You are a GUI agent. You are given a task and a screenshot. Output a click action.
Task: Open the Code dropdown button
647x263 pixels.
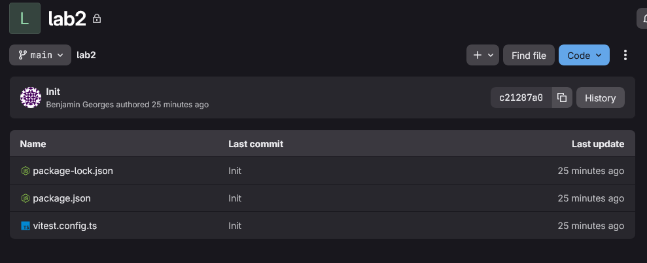584,56
